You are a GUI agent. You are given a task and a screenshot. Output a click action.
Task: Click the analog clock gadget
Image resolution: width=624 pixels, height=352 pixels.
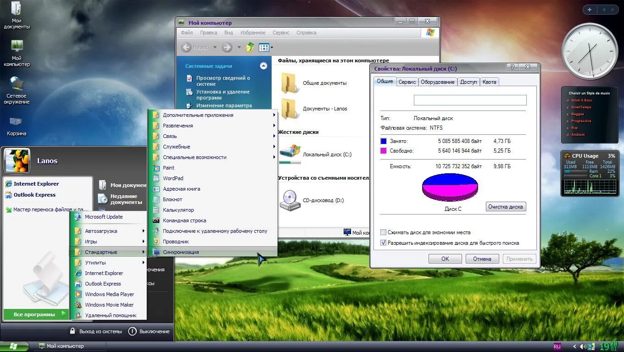pos(589,51)
